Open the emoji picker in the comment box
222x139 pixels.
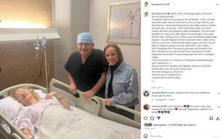click(145, 136)
